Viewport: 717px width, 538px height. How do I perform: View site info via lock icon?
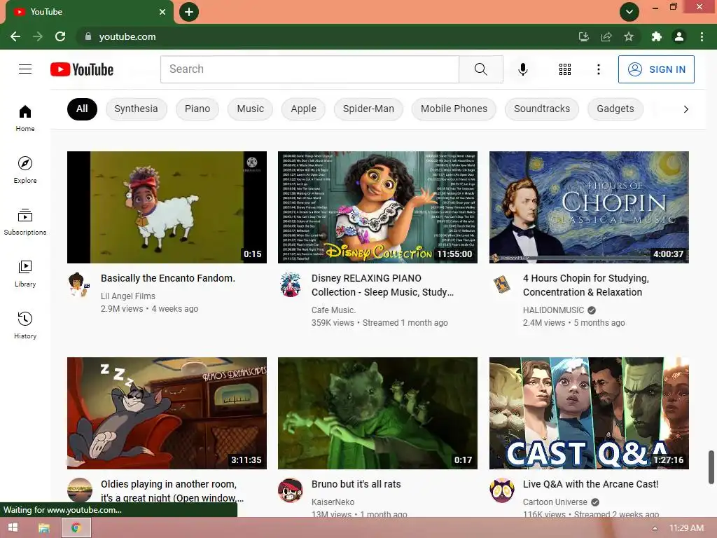[88, 36]
